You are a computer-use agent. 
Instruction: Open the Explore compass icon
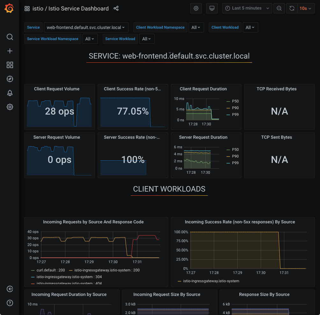click(10, 79)
